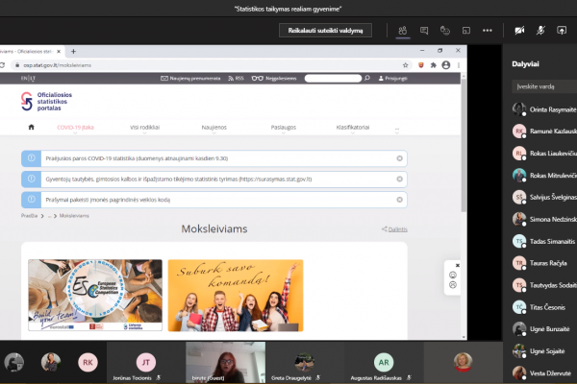This screenshot has height=384, width=577.
Task: Click the RK participant avatar in bottom strip
Action: click(x=88, y=362)
